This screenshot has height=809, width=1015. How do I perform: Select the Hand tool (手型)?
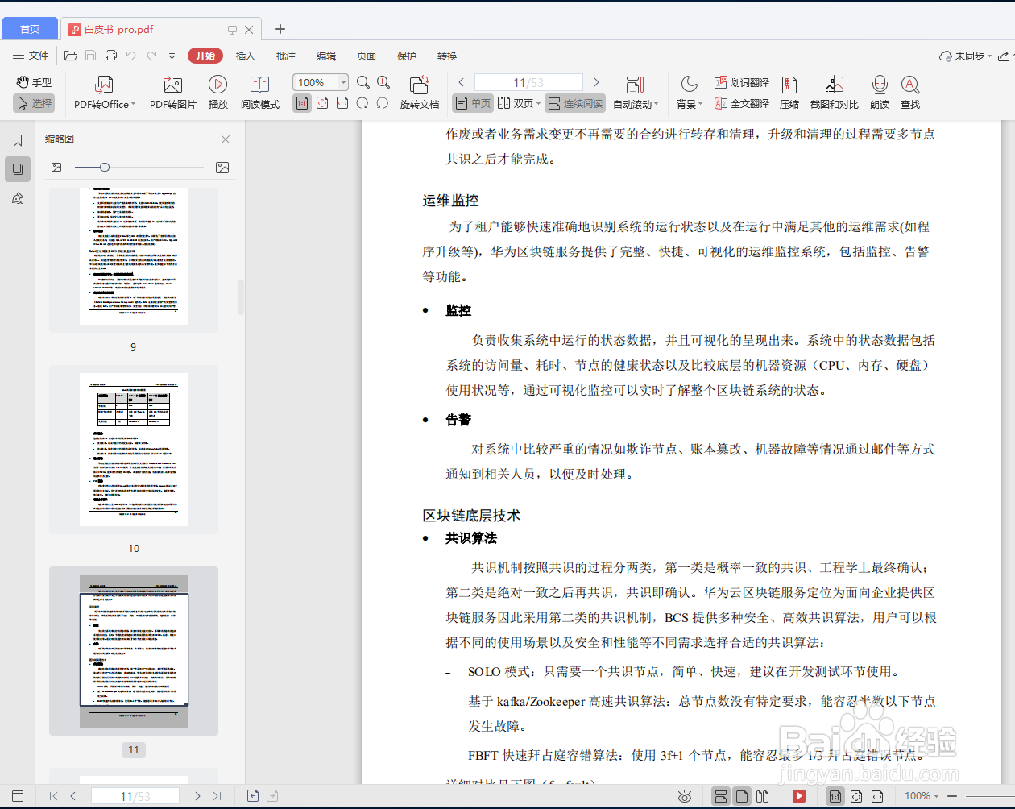click(34, 82)
